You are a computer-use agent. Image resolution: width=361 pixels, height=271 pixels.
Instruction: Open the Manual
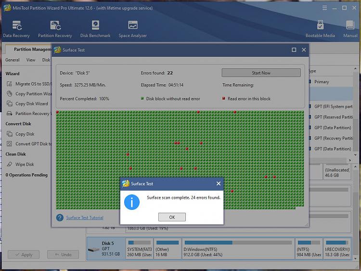[350, 29]
